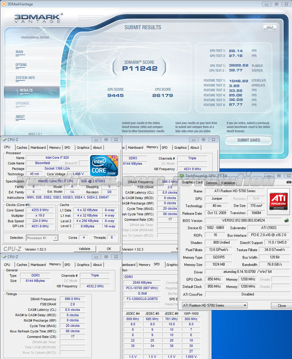Click the x 19.0 multiplier value

(x=40, y=215)
